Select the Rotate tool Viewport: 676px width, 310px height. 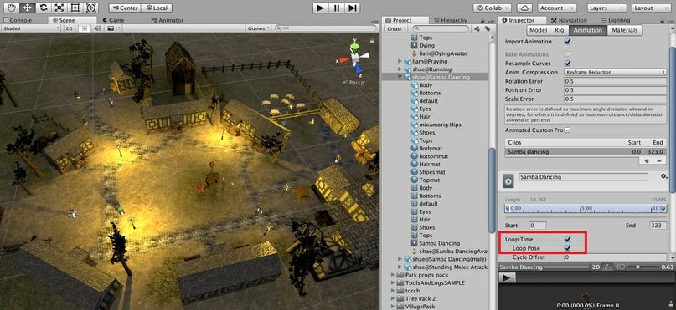(x=43, y=8)
